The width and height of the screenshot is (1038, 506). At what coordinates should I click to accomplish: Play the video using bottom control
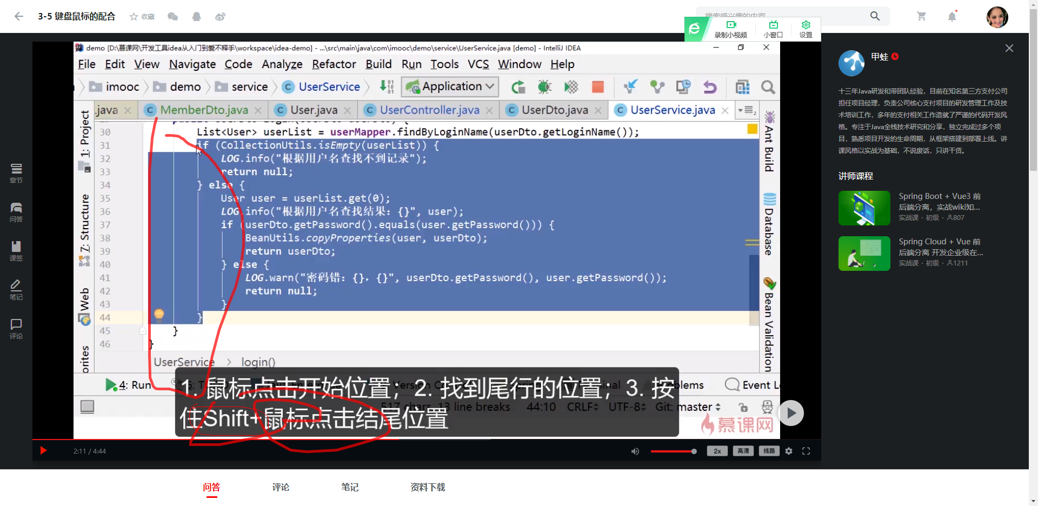tap(44, 451)
